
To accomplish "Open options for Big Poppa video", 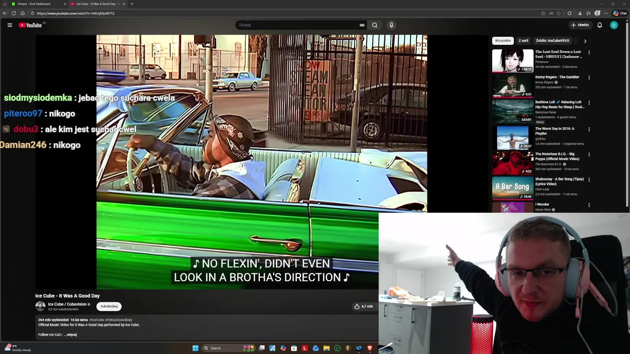I will coord(589,154).
